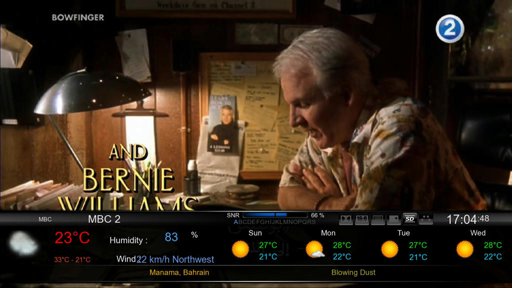Click Sunday's high temperature 27°C
The height and width of the screenshot is (288, 512).
click(268, 245)
